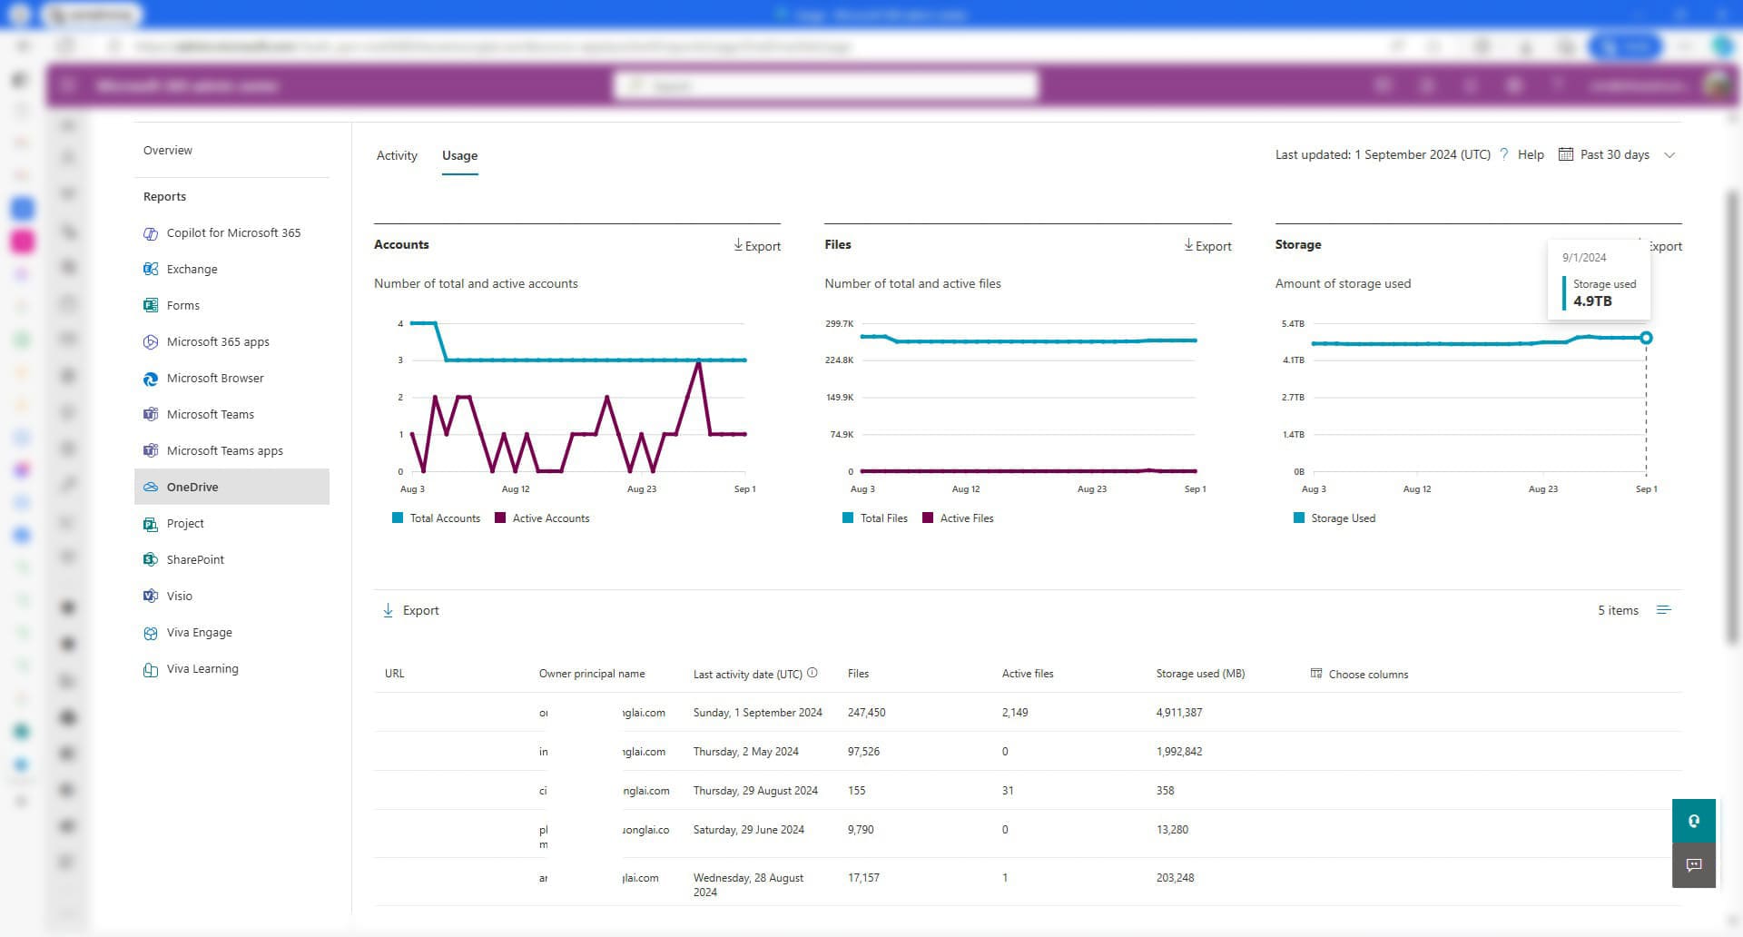Click the Microsoft Browser edge icon
The width and height of the screenshot is (1743, 937).
coord(151,379)
